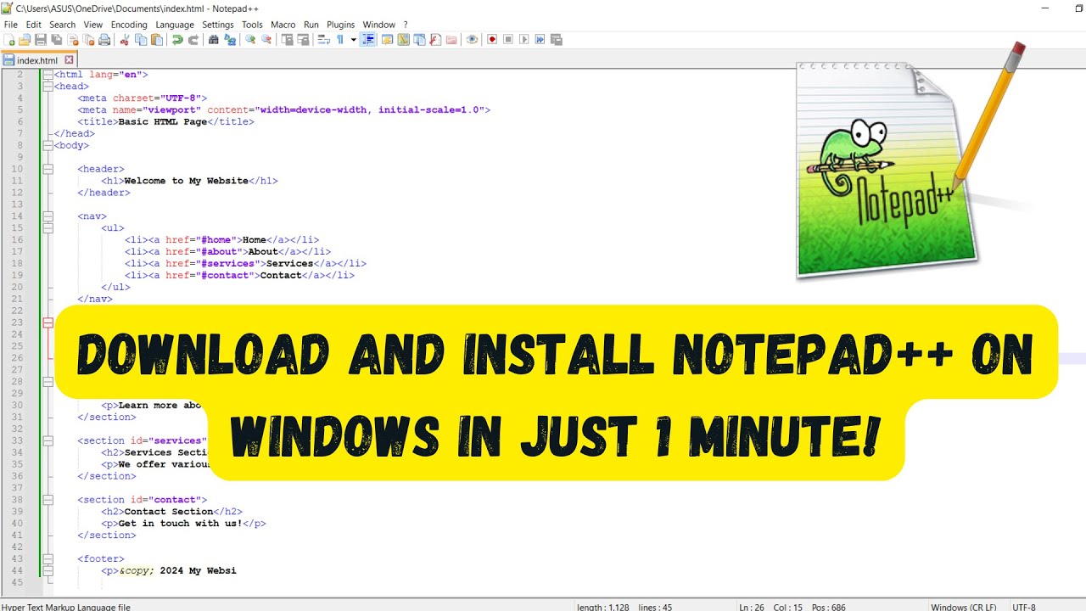The height and width of the screenshot is (611, 1086).
Task: Start macro recording with red dot
Action: tap(491, 39)
